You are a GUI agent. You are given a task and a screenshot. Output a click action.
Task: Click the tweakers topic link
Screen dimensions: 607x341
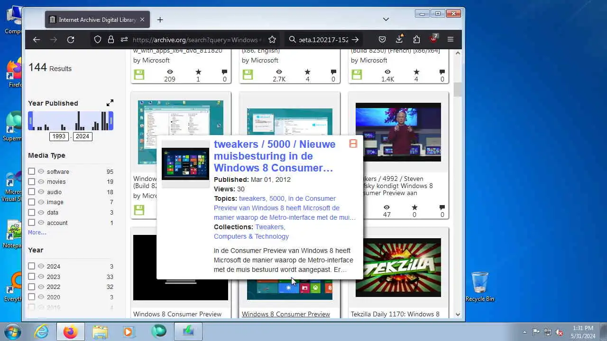click(252, 198)
